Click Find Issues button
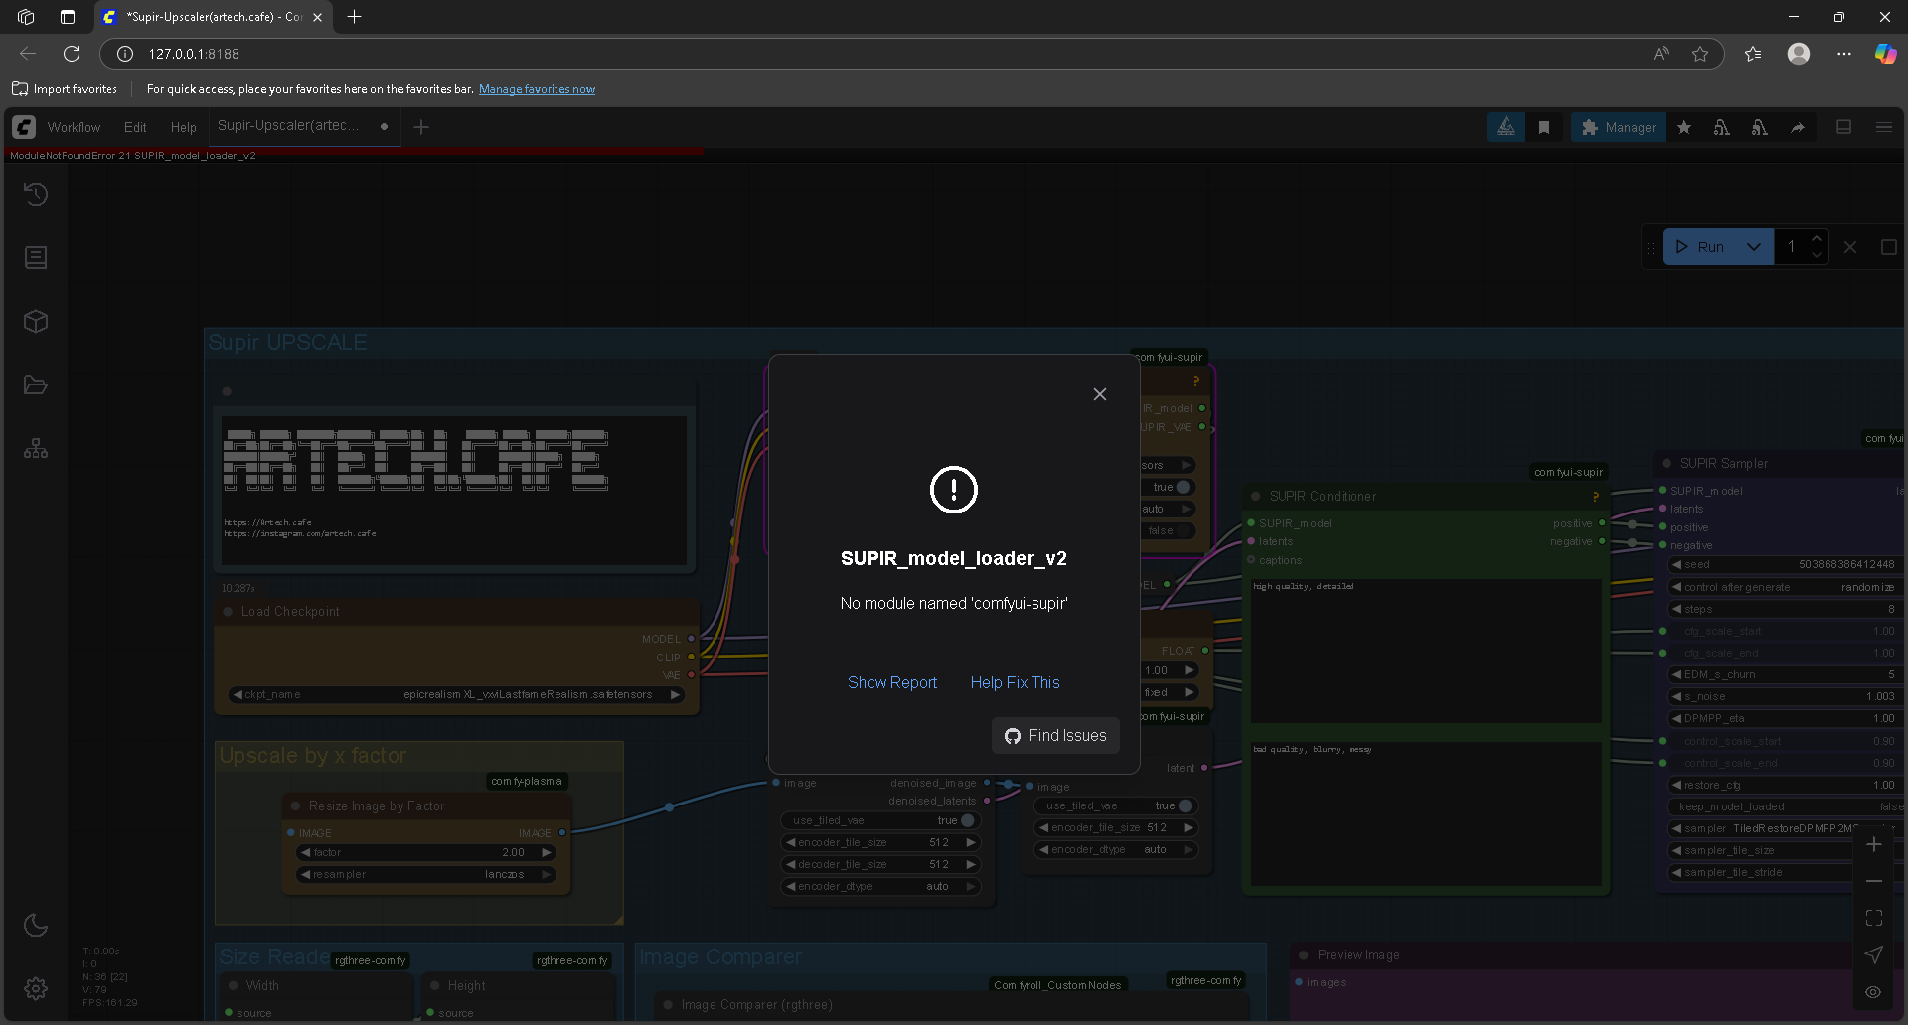 click(x=1055, y=735)
